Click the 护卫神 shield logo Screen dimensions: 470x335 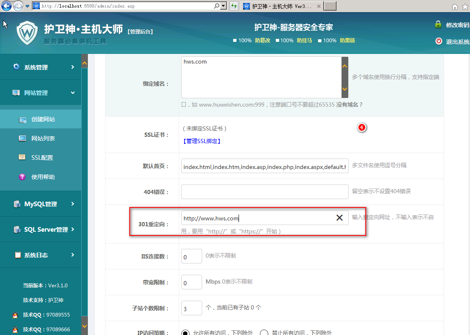click(28, 33)
